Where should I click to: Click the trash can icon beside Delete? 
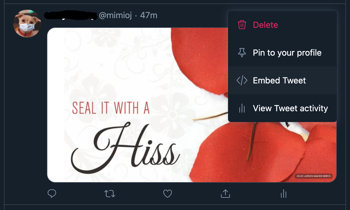pos(242,25)
